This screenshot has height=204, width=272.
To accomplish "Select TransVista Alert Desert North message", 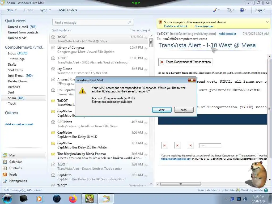I will (99, 166).
